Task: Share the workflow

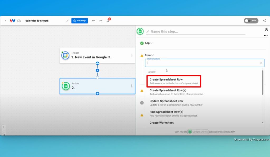Action: pos(264,21)
